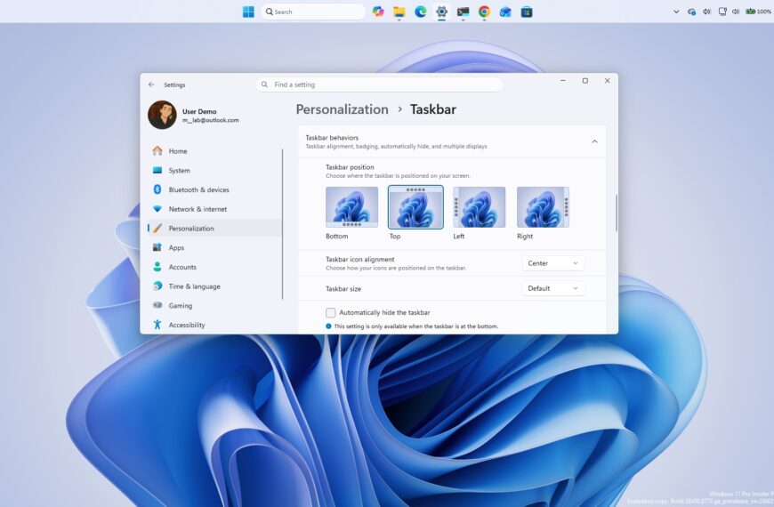Image resolution: width=774 pixels, height=507 pixels.
Task: Go back in Settings window
Action: coord(151,84)
